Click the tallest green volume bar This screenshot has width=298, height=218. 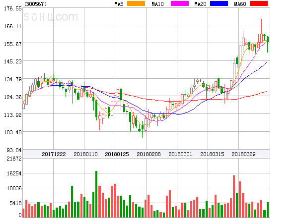[96, 194]
